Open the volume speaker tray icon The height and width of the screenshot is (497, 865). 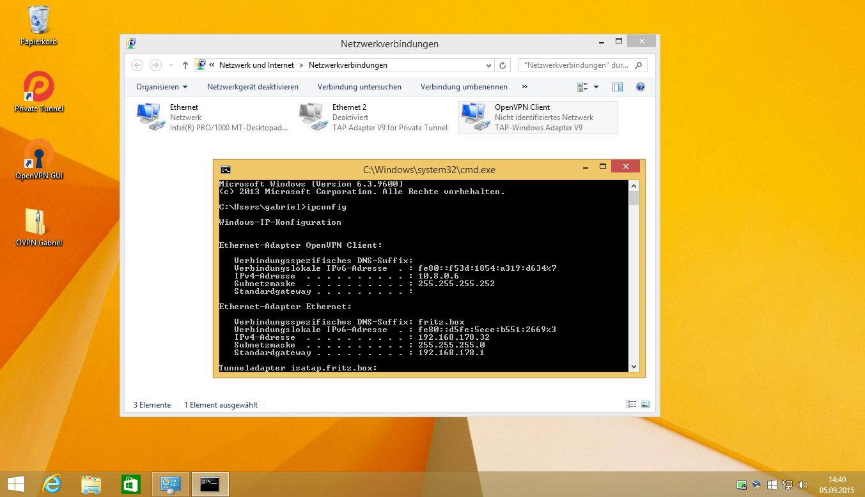coord(803,485)
